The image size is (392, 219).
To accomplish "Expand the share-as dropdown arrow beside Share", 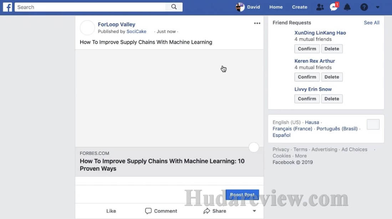I will [x=254, y=211].
